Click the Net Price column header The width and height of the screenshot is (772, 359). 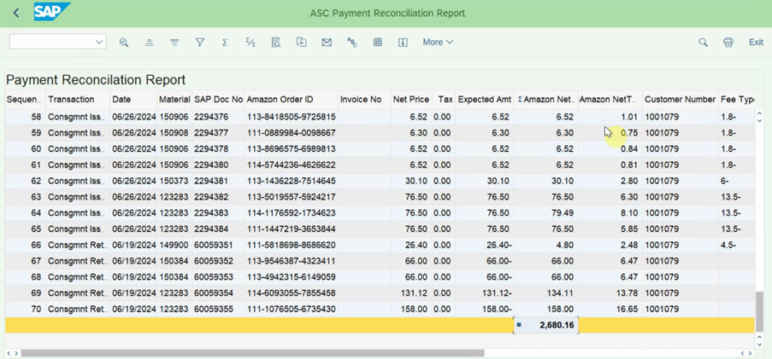click(410, 99)
